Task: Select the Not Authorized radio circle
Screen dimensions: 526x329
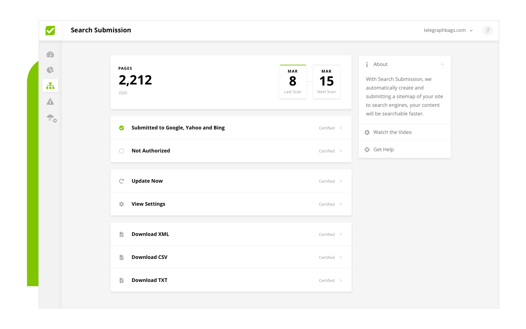Action: [x=122, y=151]
